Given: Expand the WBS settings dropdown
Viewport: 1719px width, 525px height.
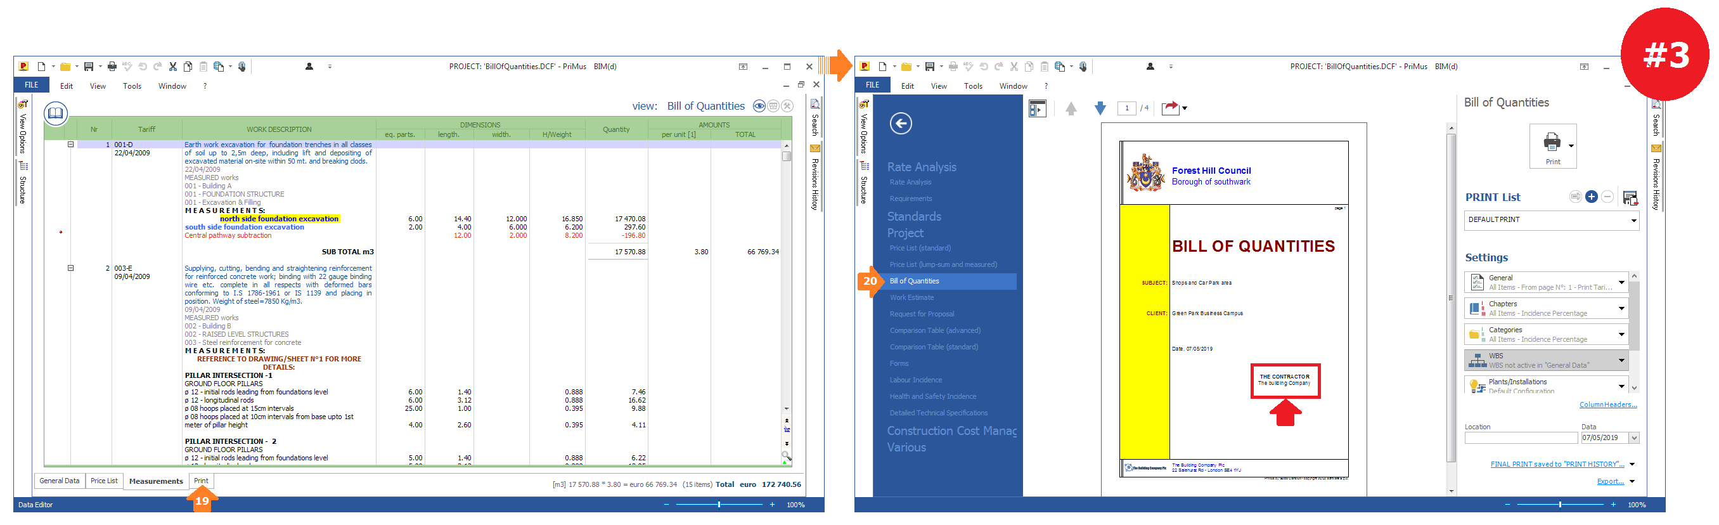Looking at the screenshot, I should (x=1621, y=361).
